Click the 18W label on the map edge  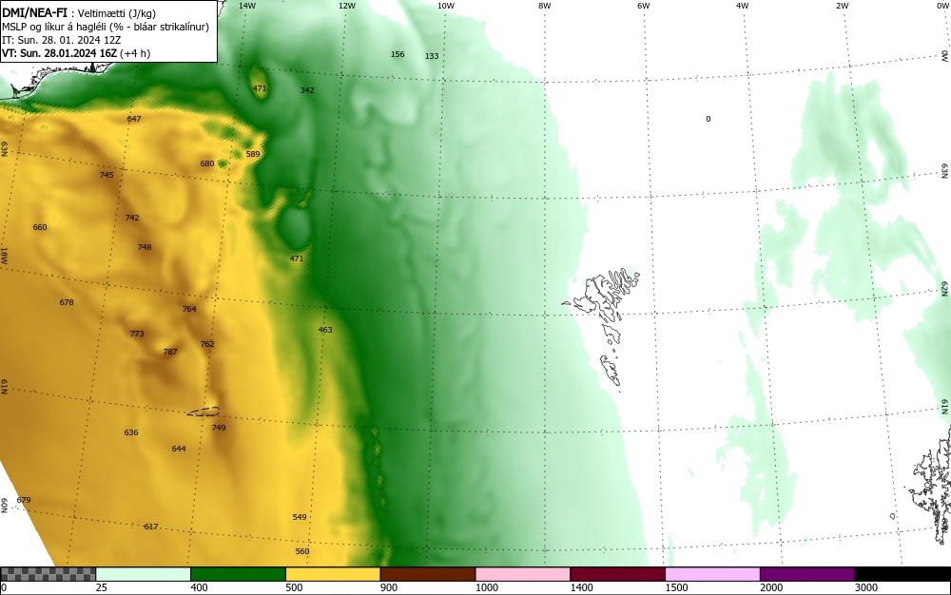pos(4,255)
